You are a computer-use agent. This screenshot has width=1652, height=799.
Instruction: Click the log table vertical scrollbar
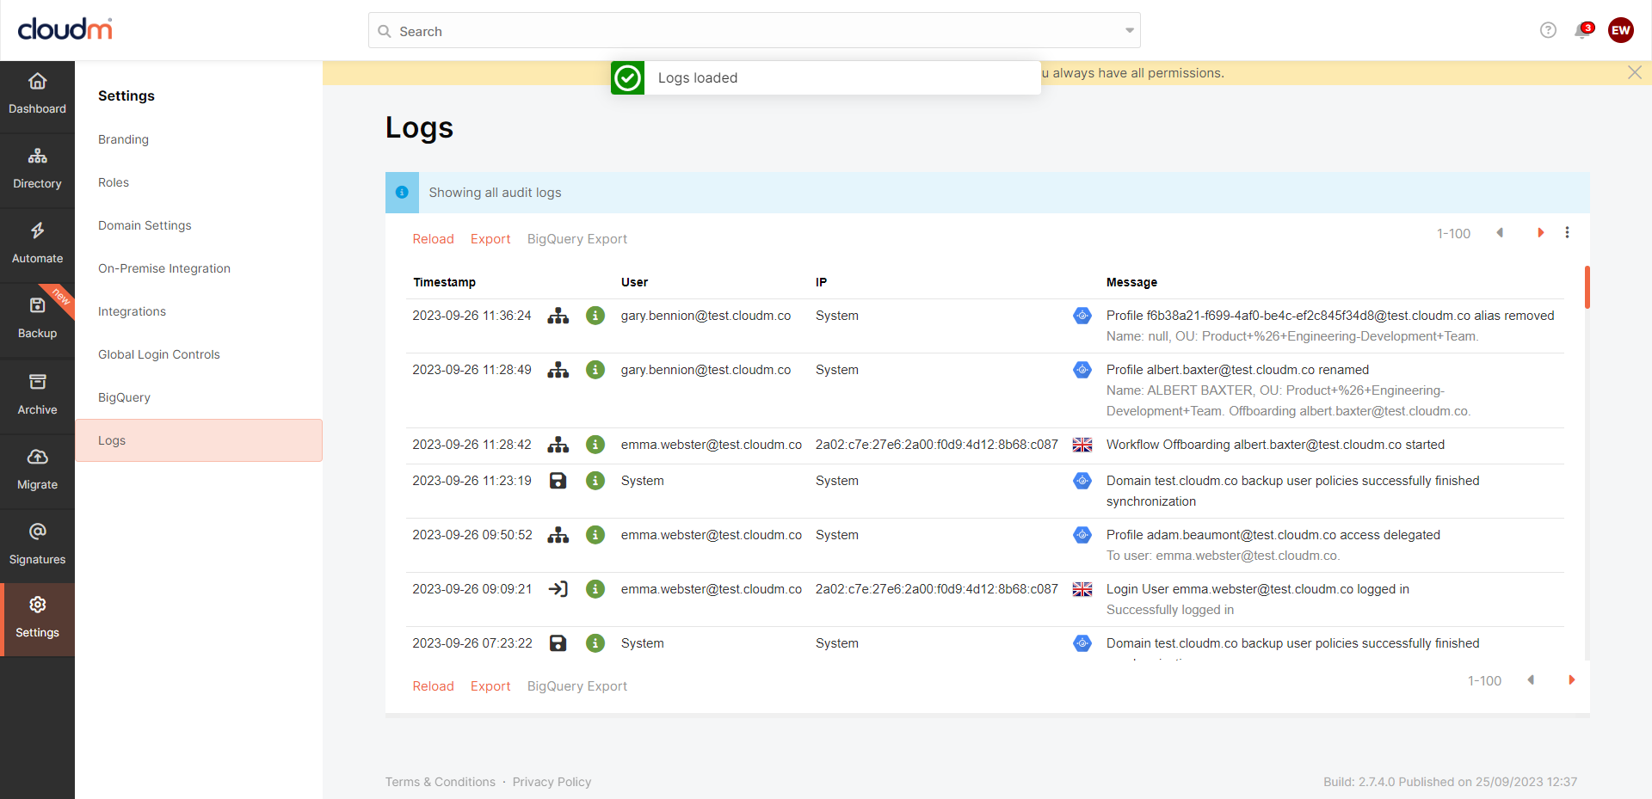pyautogui.click(x=1587, y=287)
